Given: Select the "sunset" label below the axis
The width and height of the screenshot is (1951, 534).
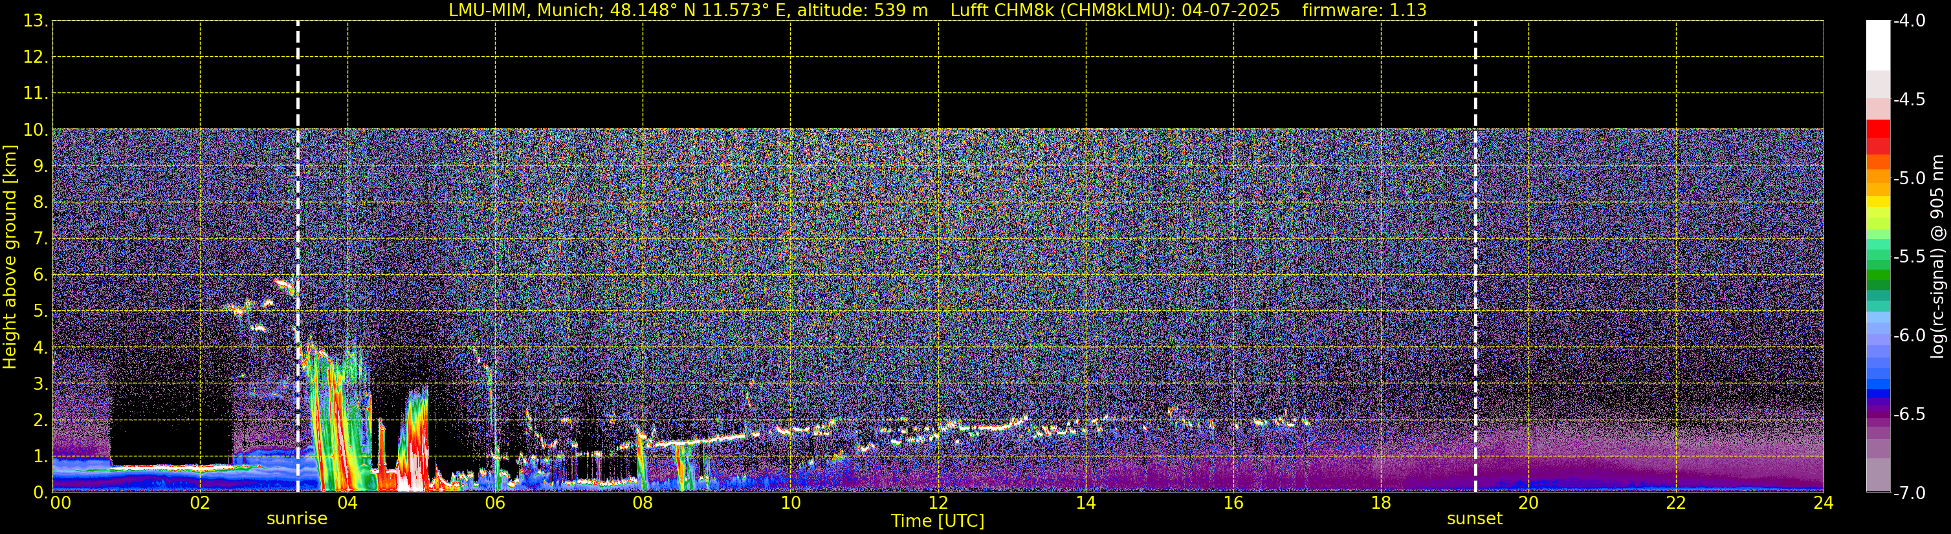Looking at the screenshot, I should click(1475, 519).
